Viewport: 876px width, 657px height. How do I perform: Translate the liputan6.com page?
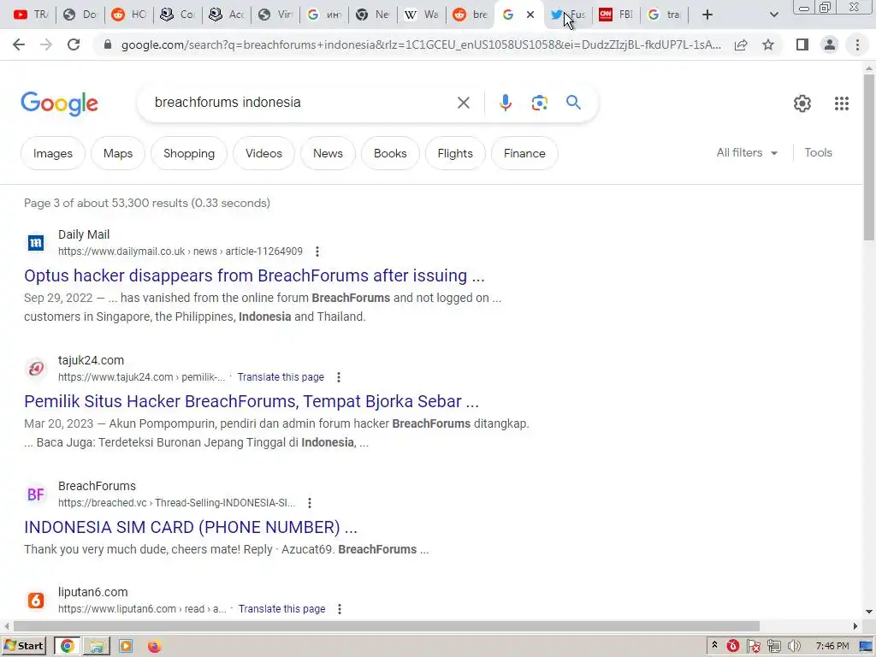281,609
